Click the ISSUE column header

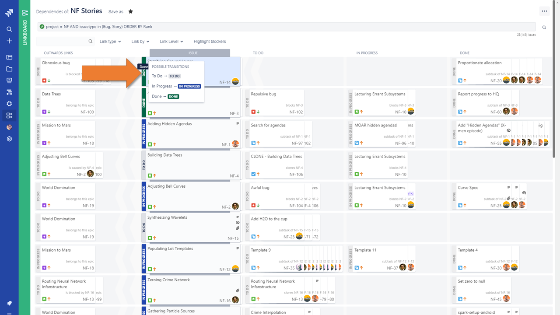pos(190,53)
